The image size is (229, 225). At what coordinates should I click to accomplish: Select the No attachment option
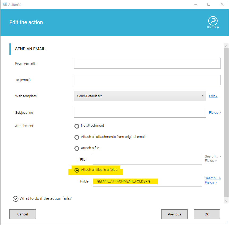[77, 126]
